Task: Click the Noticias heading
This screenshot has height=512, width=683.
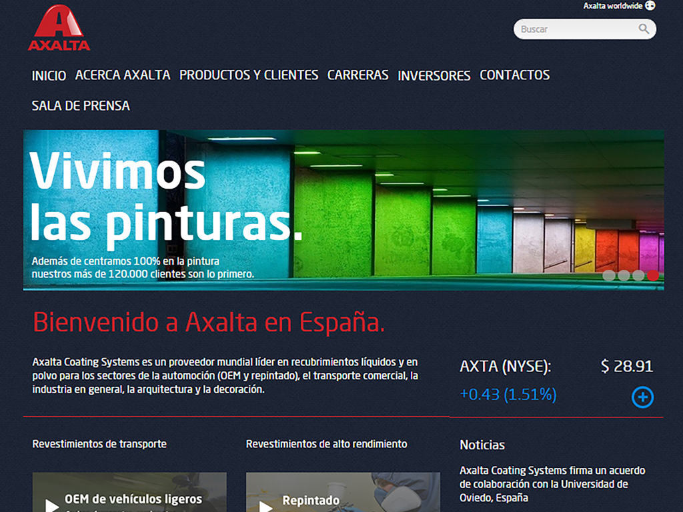Action: tap(482, 445)
